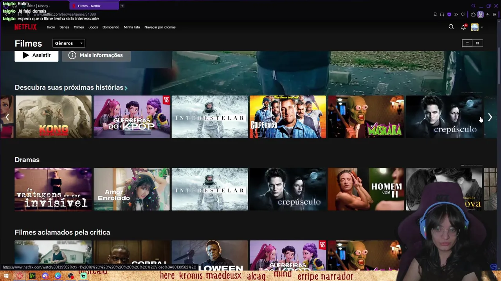Open Kong thumbnail in Descubra row
Screen dimensions: 501x281
tap(53, 117)
